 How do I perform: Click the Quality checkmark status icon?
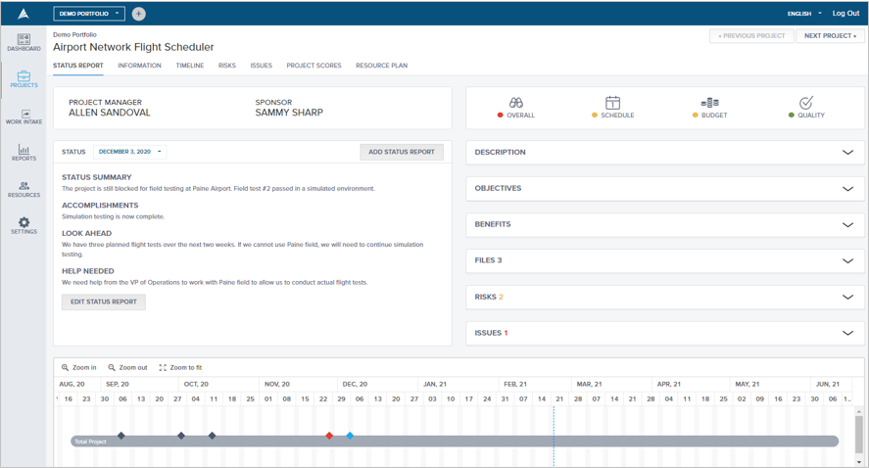point(806,103)
